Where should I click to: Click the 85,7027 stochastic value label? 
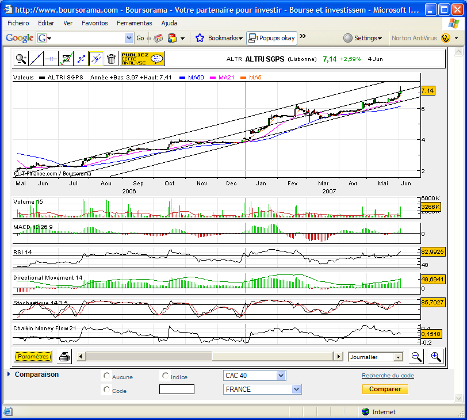[432, 302]
